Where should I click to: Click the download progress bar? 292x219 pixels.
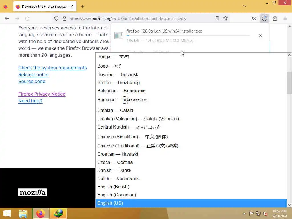click(188, 36)
